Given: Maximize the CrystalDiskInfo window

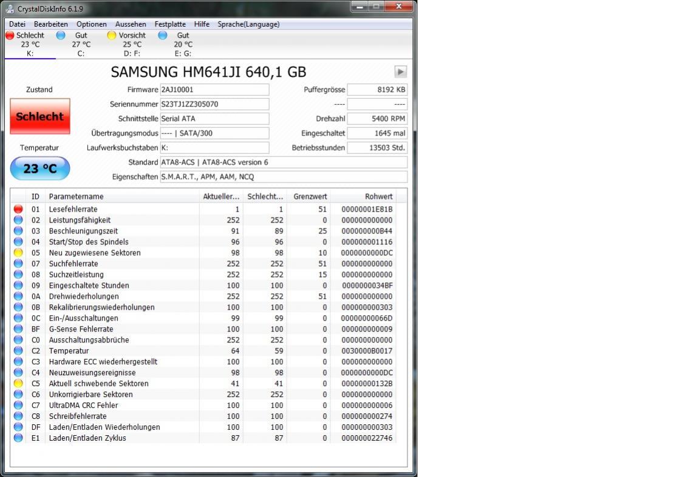Looking at the screenshot, I should coord(377,6).
